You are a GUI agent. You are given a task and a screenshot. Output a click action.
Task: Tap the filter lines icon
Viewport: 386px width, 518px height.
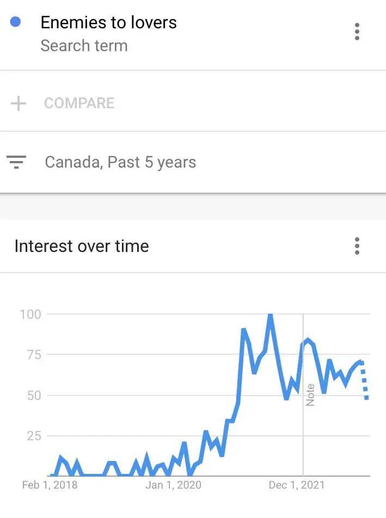coord(16,162)
